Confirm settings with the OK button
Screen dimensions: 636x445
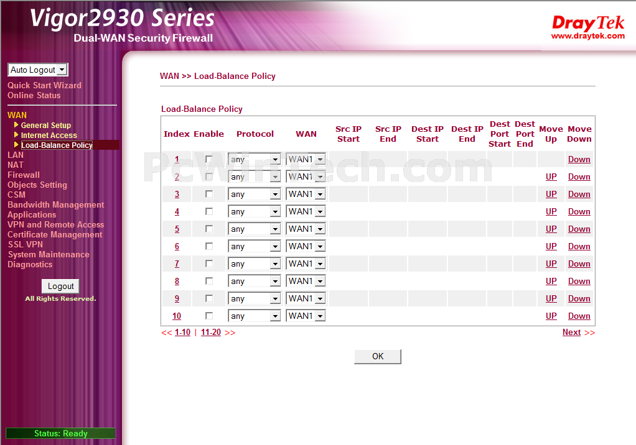378,356
